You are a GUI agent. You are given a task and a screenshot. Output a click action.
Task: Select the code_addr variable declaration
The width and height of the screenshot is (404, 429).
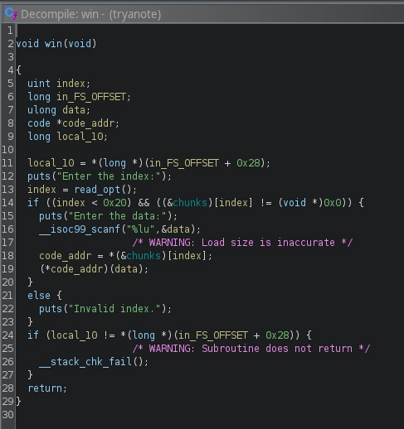click(x=88, y=123)
